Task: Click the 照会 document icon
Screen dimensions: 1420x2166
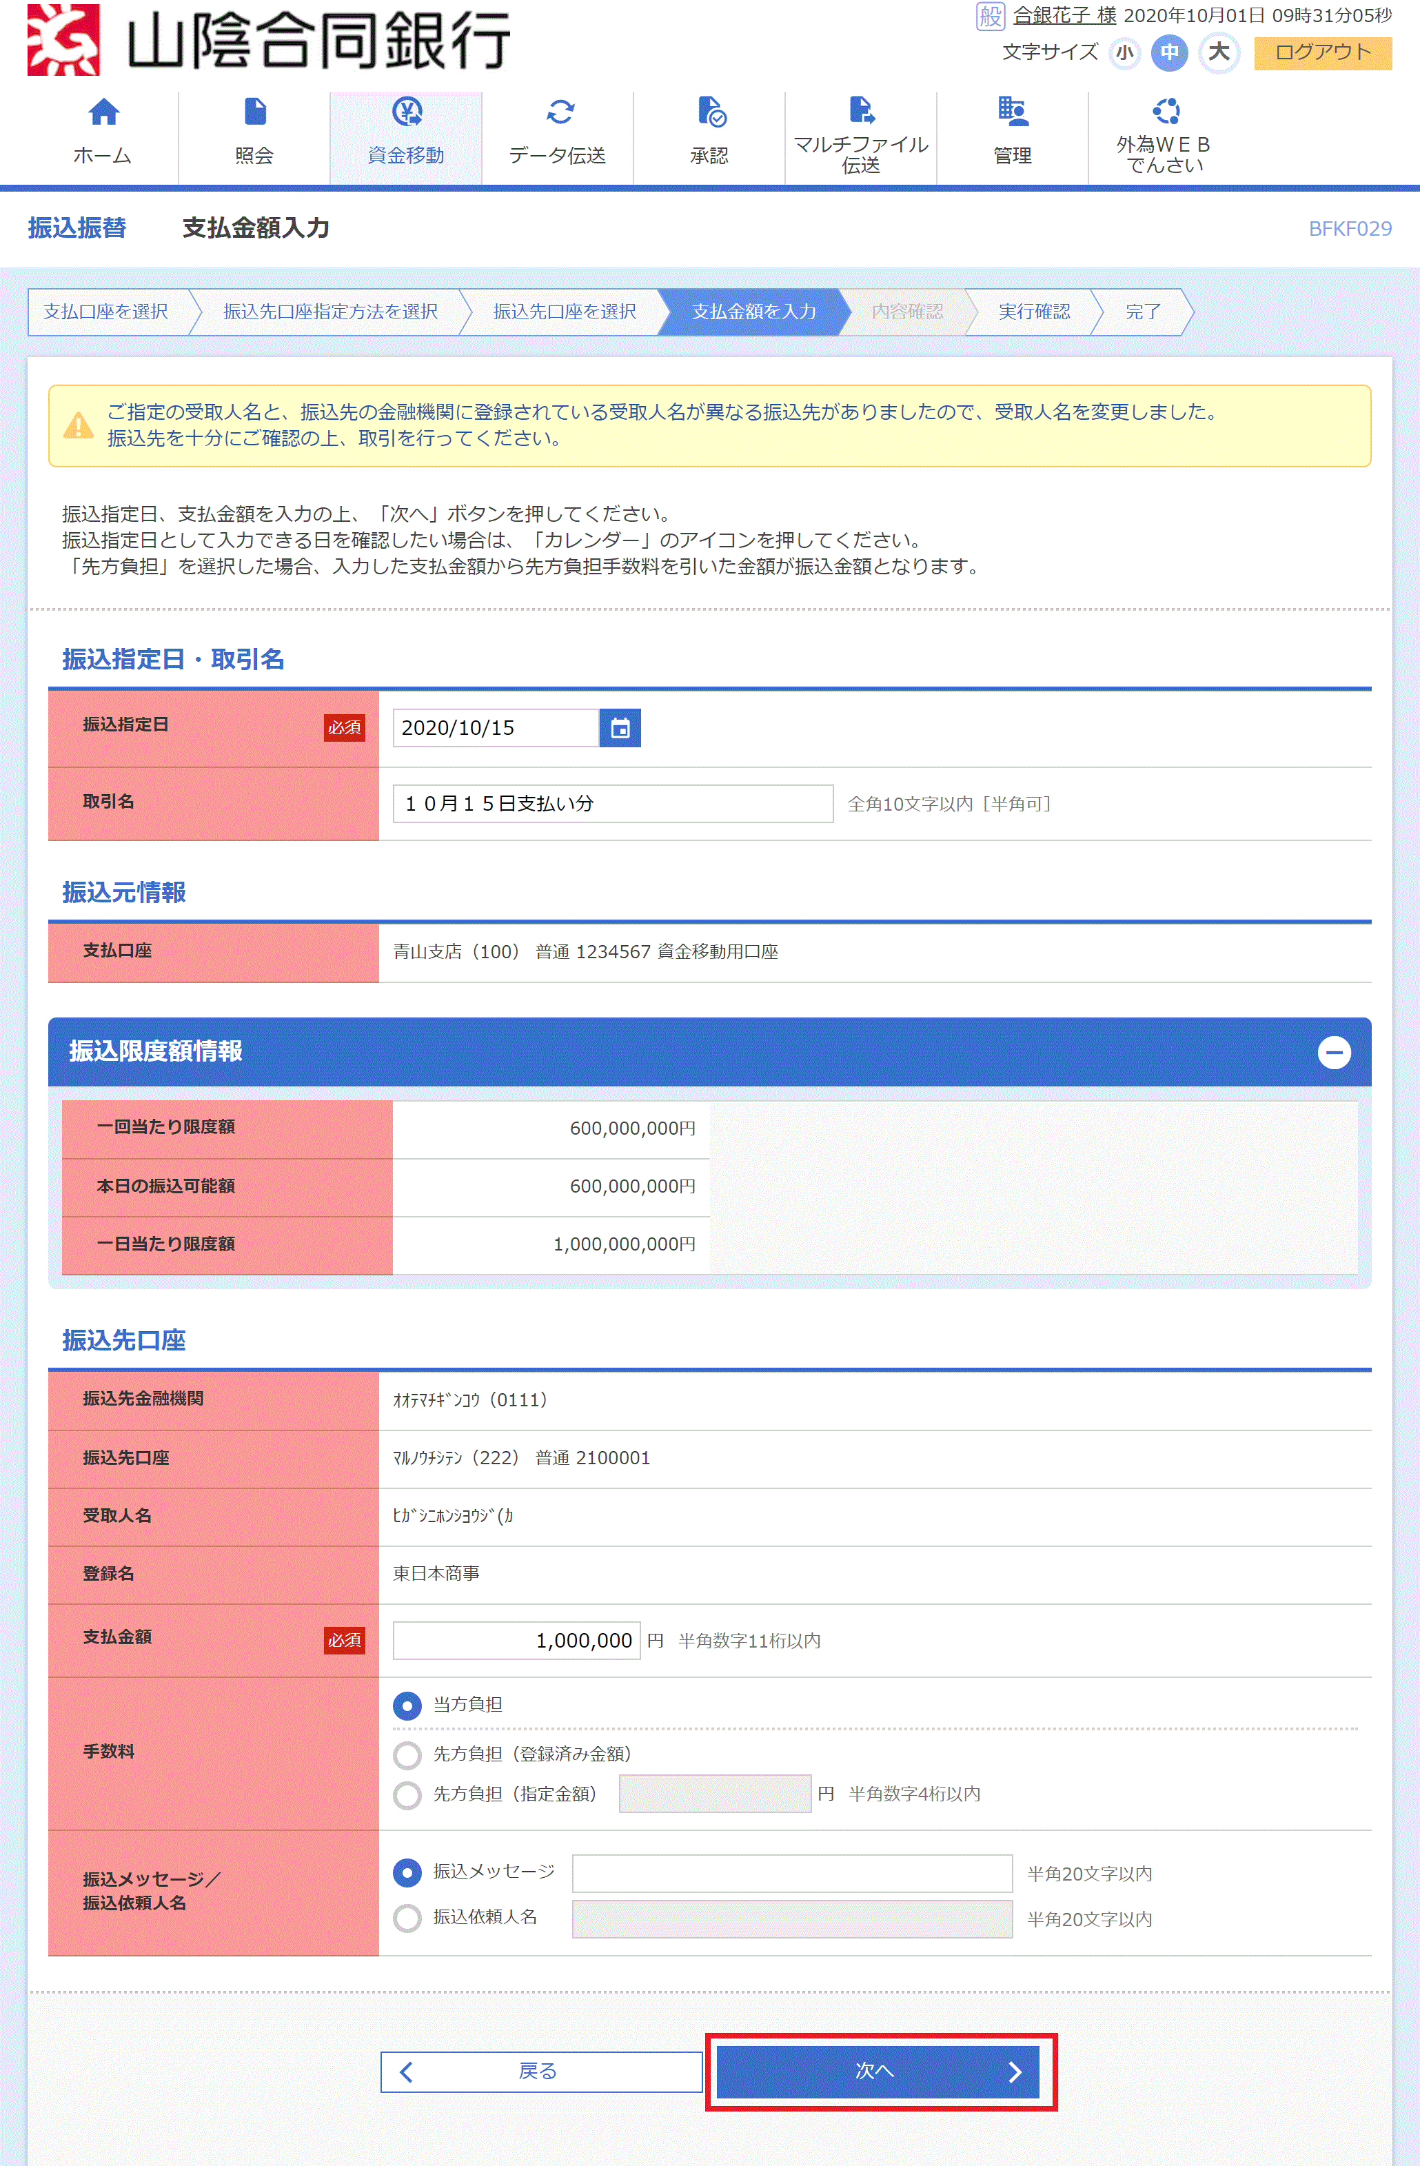Action: point(255,112)
